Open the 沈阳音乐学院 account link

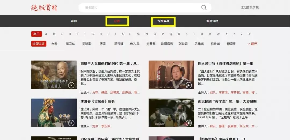coord(249,7)
